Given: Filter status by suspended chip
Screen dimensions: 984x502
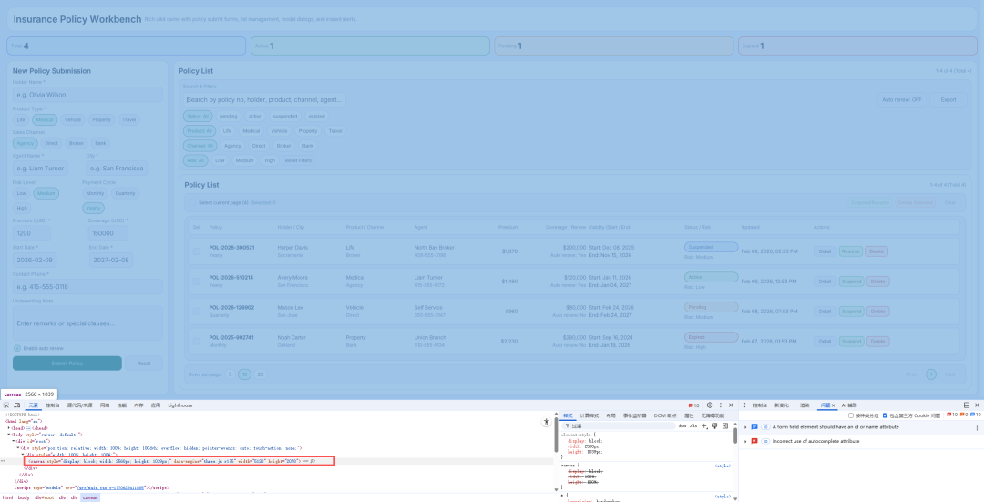Looking at the screenshot, I should click(x=285, y=116).
